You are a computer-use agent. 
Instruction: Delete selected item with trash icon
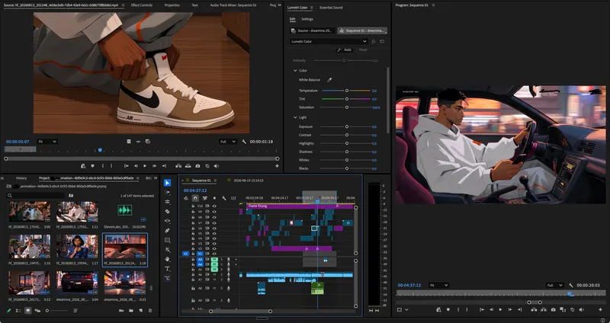point(150,311)
